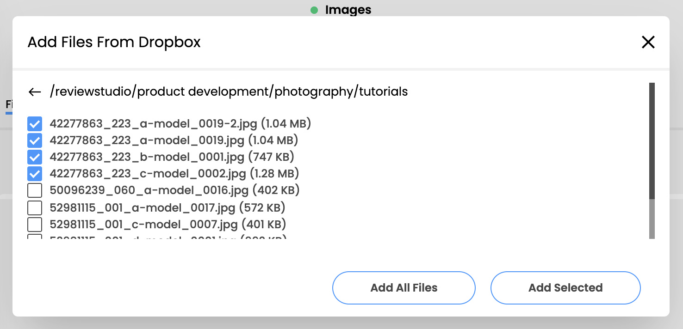The height and width of the screenshot is (329, 683).
Task: Click the 52981115_001_a-model_0017.jpg file name
Action: tap(143, 207)
